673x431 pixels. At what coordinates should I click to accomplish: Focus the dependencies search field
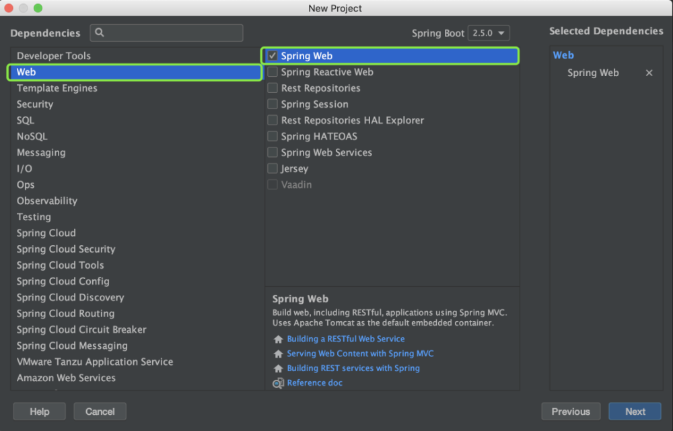point(166,33)
